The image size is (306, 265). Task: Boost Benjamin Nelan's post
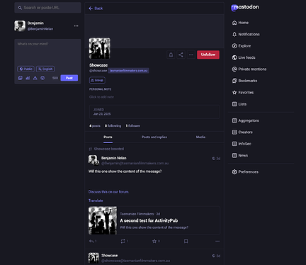[123, 241]
